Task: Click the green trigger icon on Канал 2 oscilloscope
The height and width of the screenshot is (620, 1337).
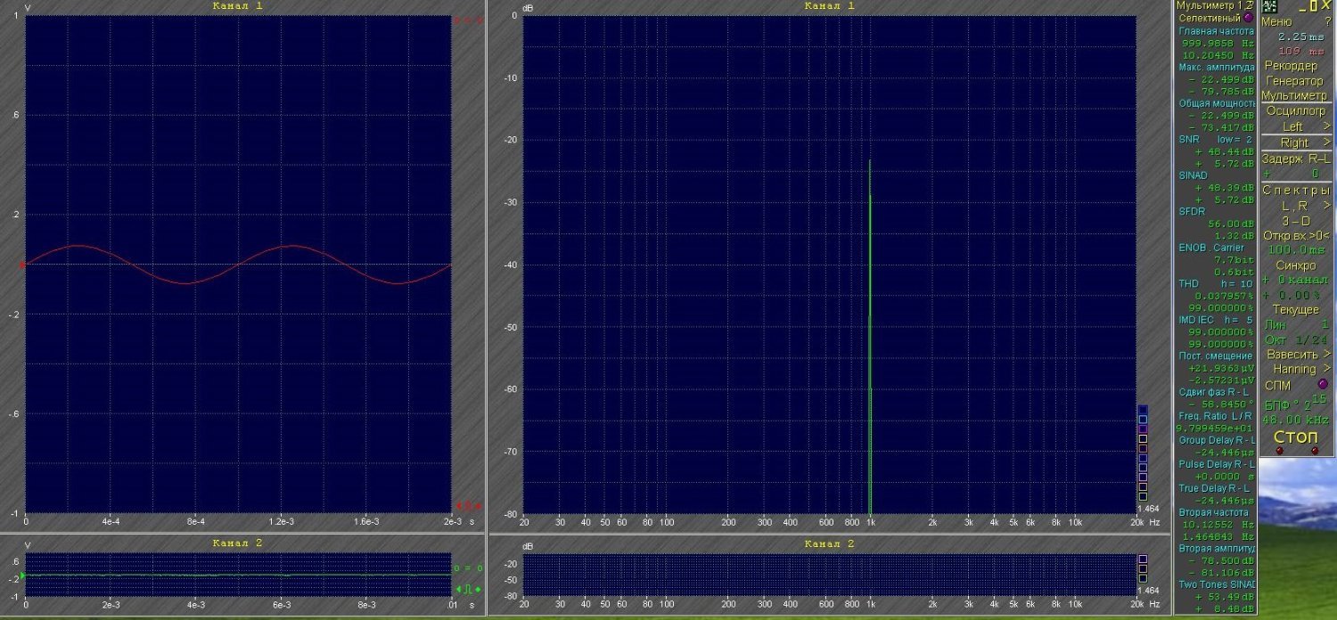Action: (467, 589)
